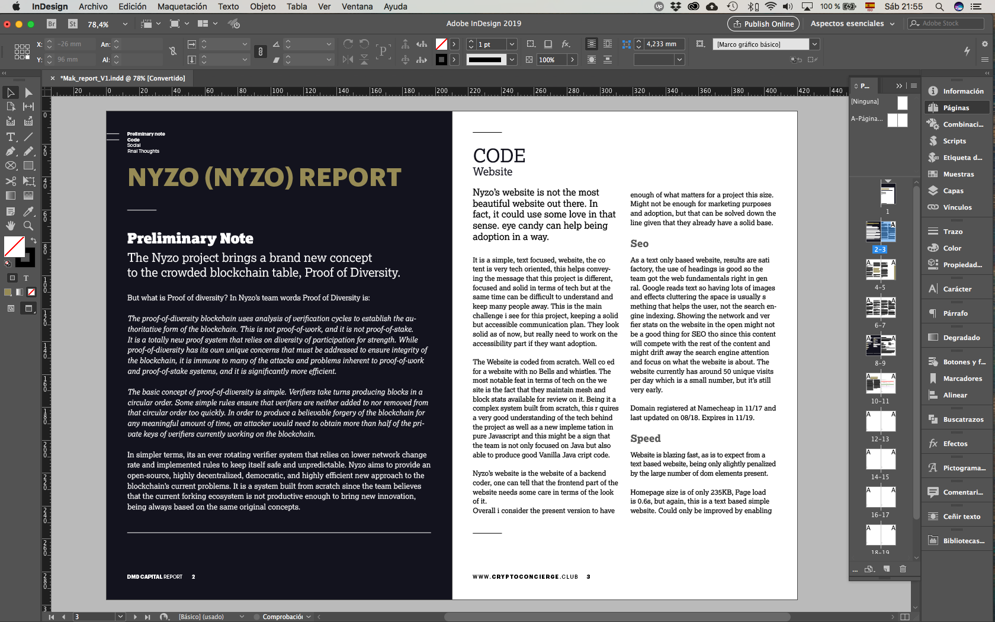This screenshot has height=622, width=995.
Task: Select the Note tool
Action: [11, 211]
